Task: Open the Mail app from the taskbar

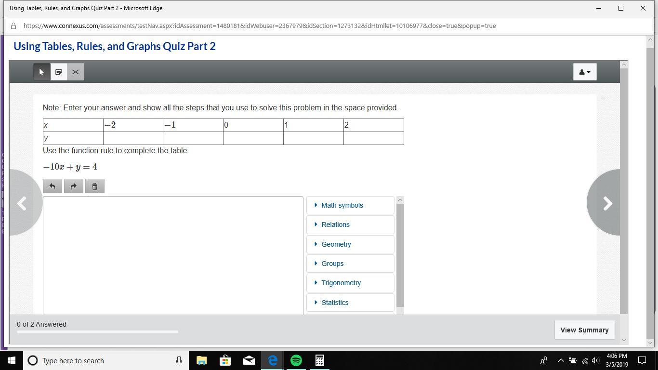Action: (x=249, y=360)
